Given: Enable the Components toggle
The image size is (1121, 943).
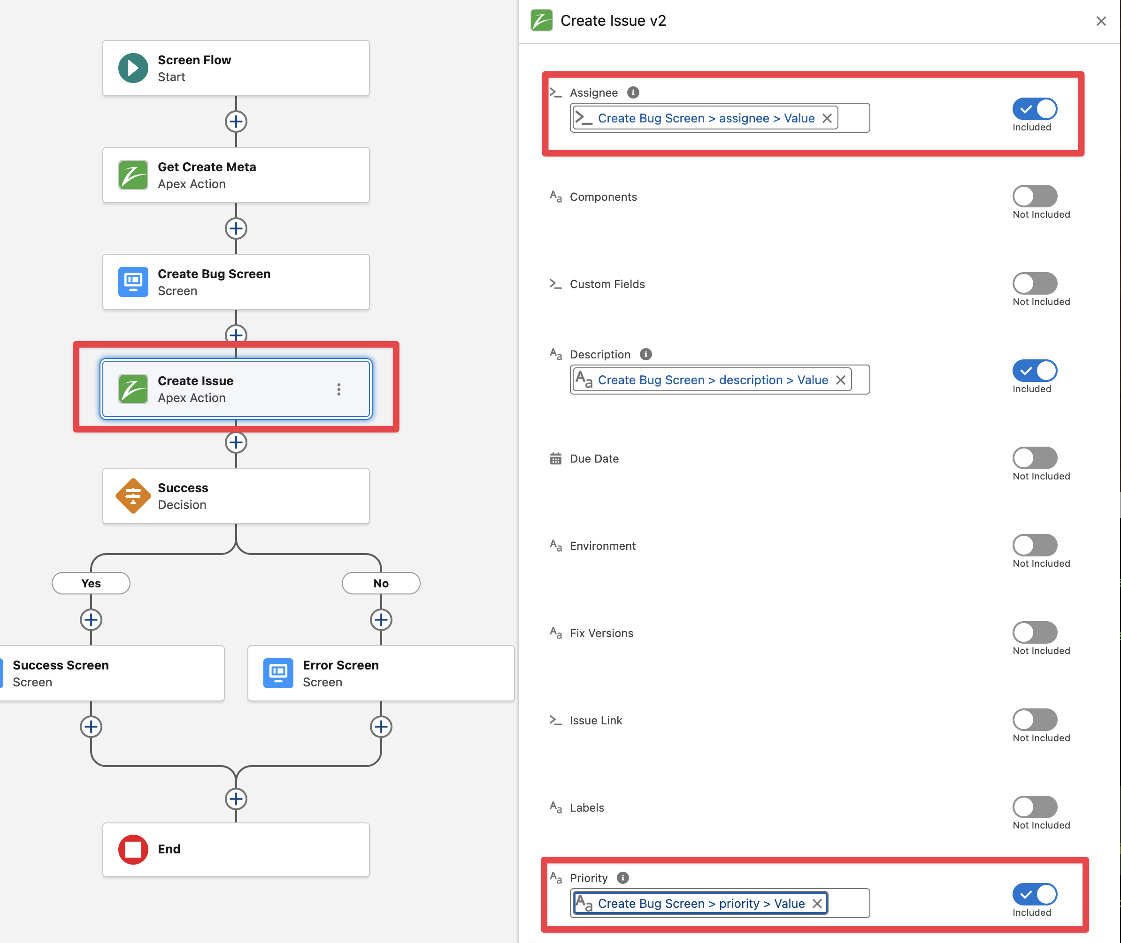Looking at the screenshot, I should point(1034,196).
